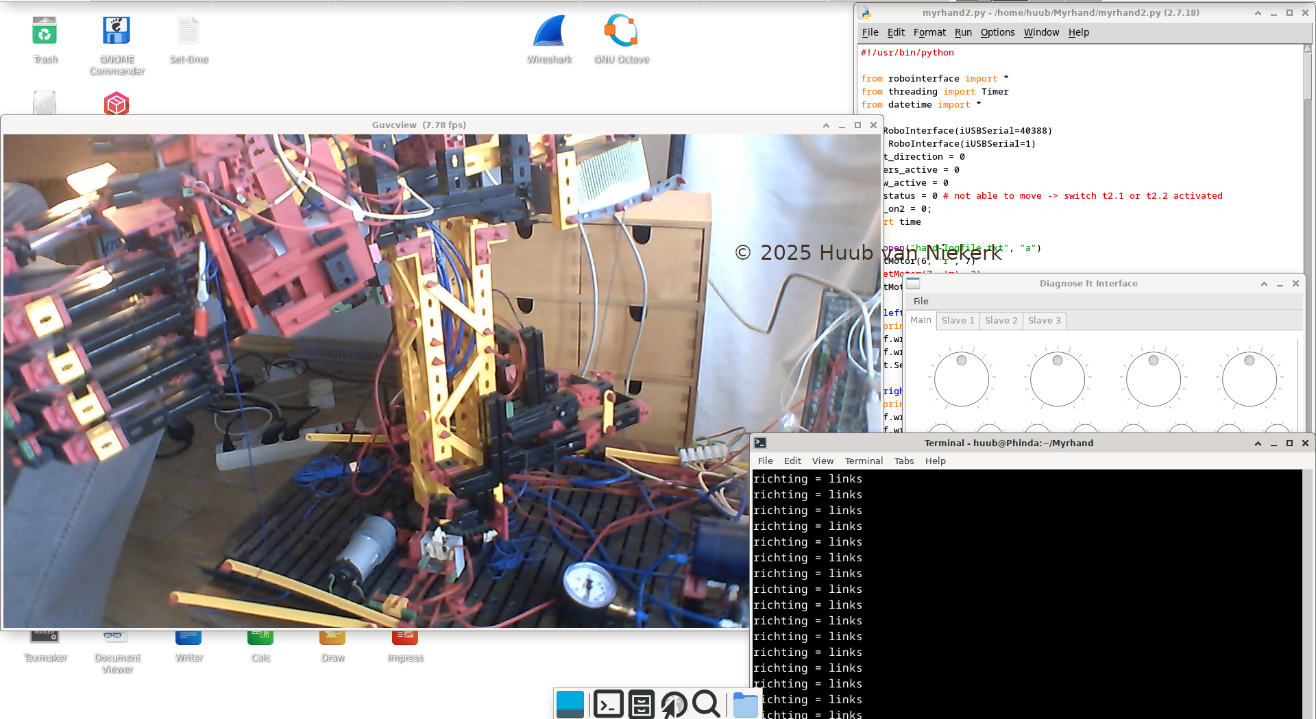
Task: Open File menu in Diagnose ft Interface
Action: 921,301
